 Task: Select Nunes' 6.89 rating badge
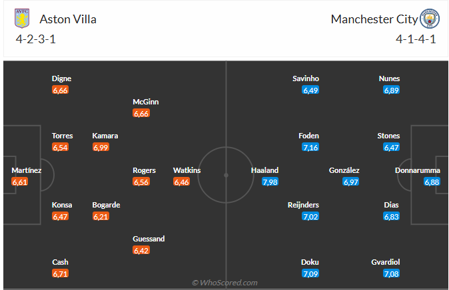pos(391,90)
